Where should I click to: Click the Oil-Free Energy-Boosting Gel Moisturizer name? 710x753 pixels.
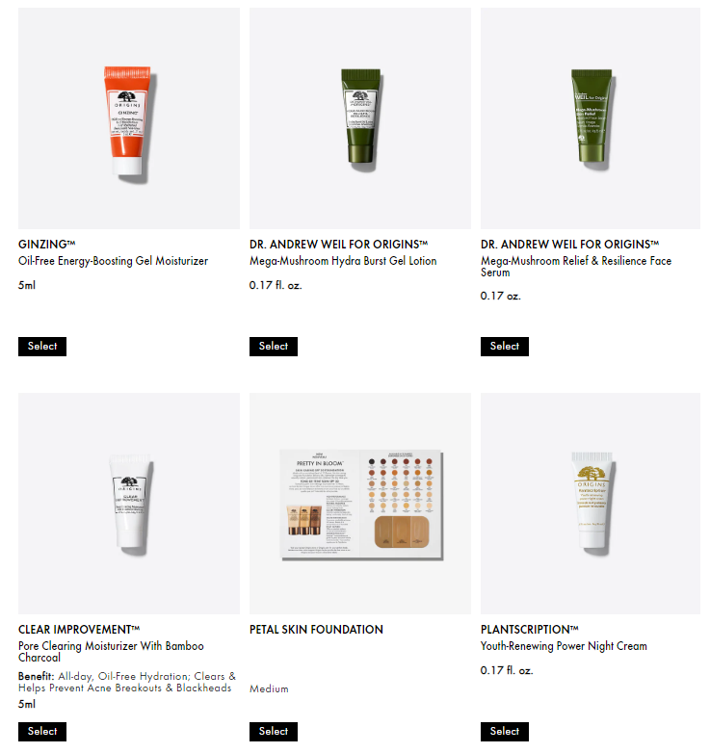coord(113,261)
